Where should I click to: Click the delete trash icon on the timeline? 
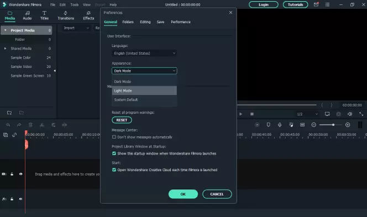pyautogui.click(x=30, y=125)
